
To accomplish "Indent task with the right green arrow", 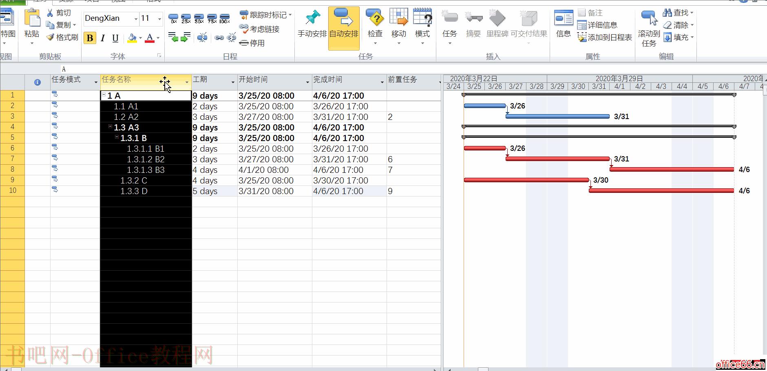I will [186, 38].
